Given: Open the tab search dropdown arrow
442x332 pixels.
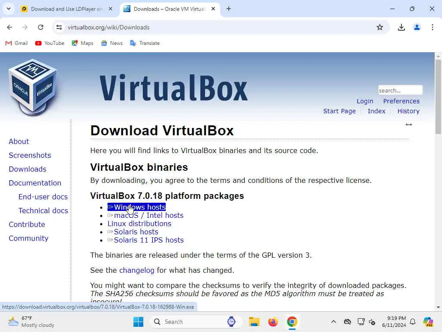Looking at the screenshot, I should coord(9,9).
